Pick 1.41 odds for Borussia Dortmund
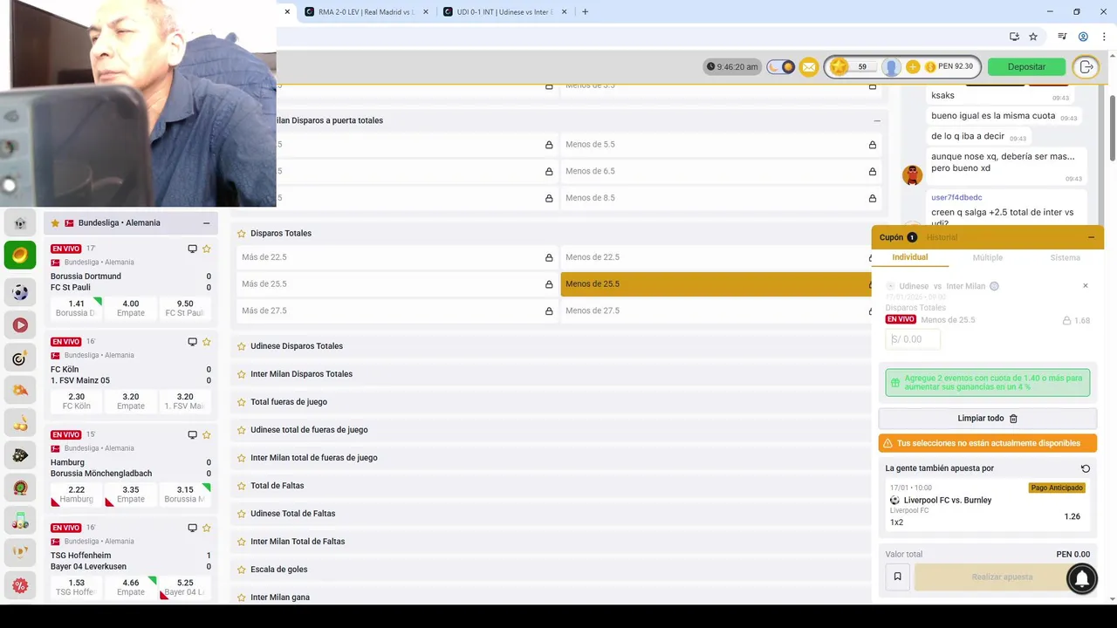 [x=76, y=308]
